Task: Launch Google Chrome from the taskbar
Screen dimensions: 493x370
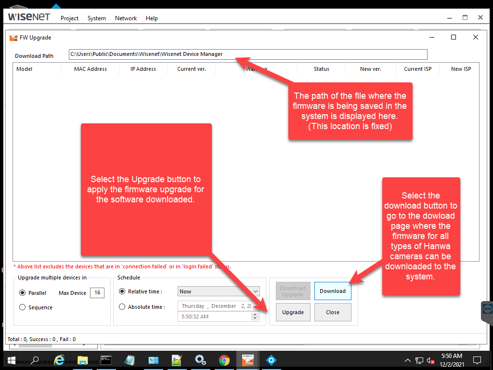Action: 224,360
